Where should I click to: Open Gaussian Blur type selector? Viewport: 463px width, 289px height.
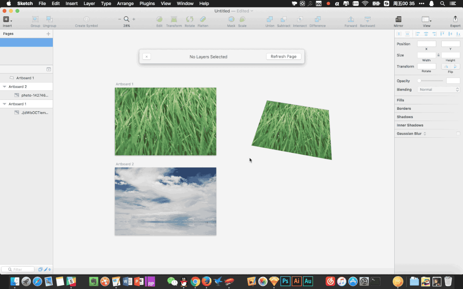pyautogui.click(x=425, y=133)
